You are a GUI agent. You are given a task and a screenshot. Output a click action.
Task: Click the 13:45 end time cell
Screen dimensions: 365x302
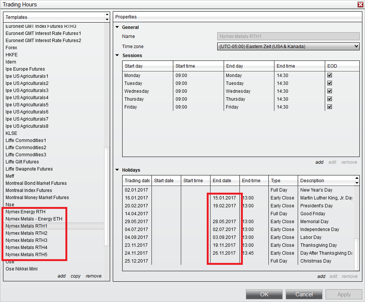[x=248, y=253]
